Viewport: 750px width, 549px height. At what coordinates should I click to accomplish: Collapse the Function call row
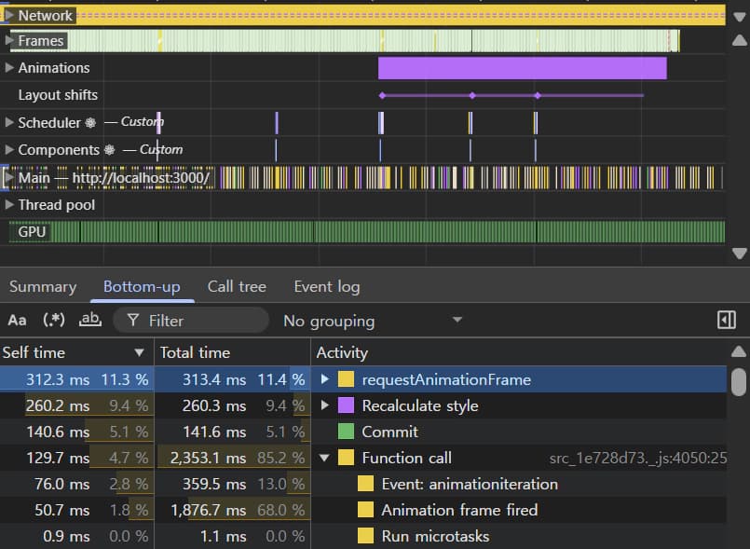(x=325, y=458)
